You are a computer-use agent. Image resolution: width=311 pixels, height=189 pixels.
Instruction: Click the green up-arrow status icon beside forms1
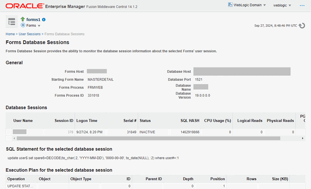click(22, 19)
